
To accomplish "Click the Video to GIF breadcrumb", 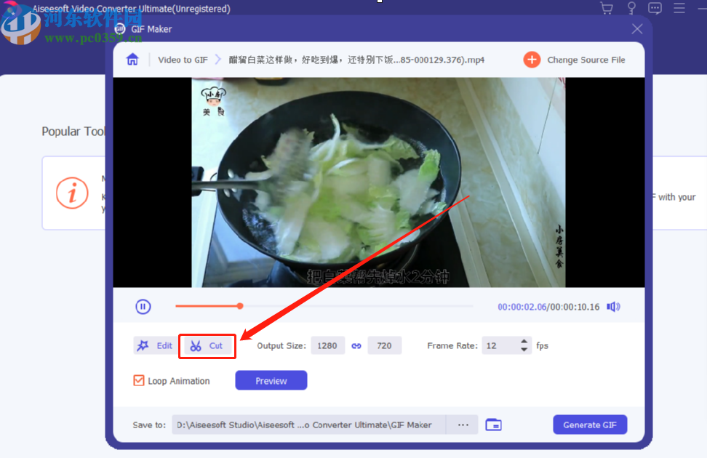I will [x=183, y=60].
